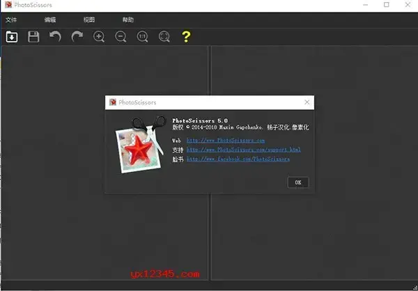Viewport: 418px width, 291px height.
Task: Click the save floppy disk icon
Action: tap(33, 36)
